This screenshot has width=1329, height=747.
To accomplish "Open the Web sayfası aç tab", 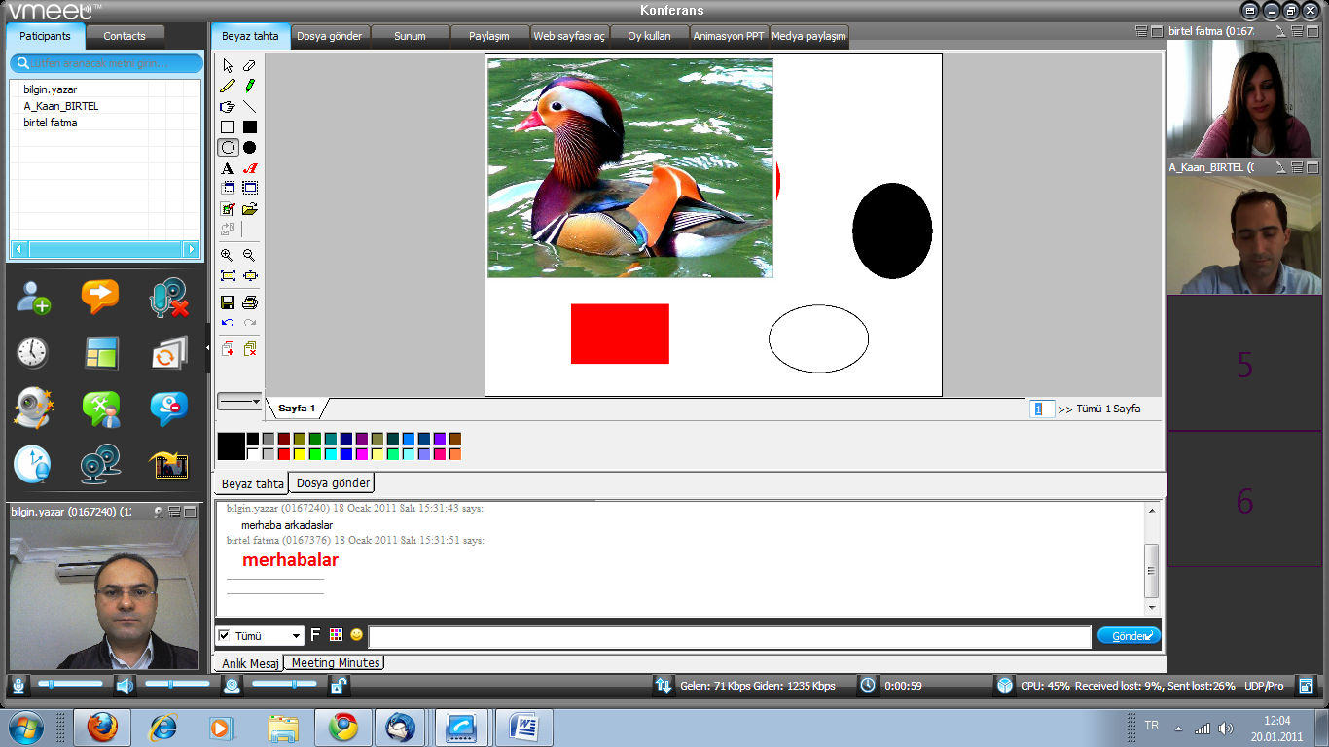I will (569, 36).
